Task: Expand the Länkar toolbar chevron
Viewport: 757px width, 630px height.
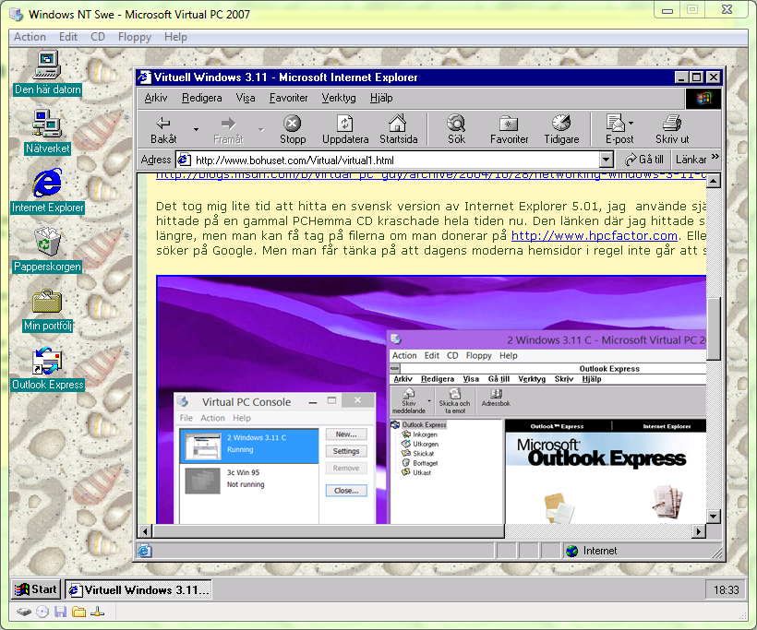Action: point(715,157)
